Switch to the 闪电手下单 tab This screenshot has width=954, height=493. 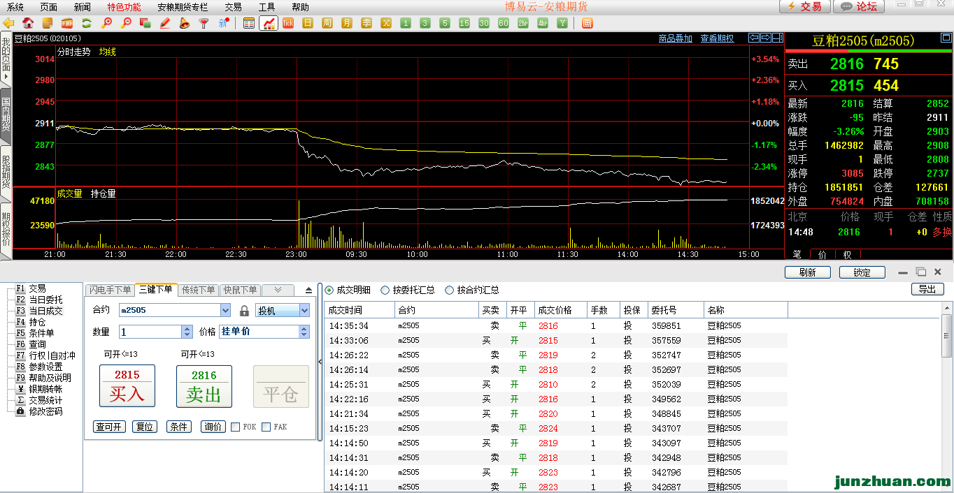[x=110, y=290]
